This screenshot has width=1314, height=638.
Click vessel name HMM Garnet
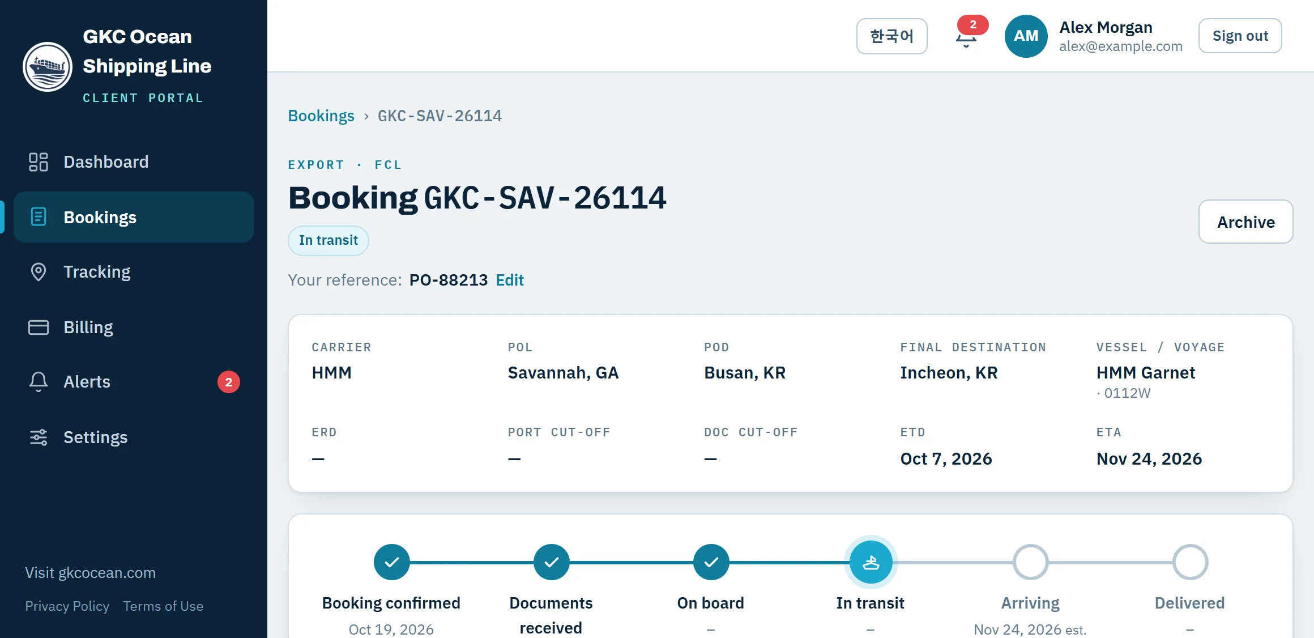[1146, 373]
